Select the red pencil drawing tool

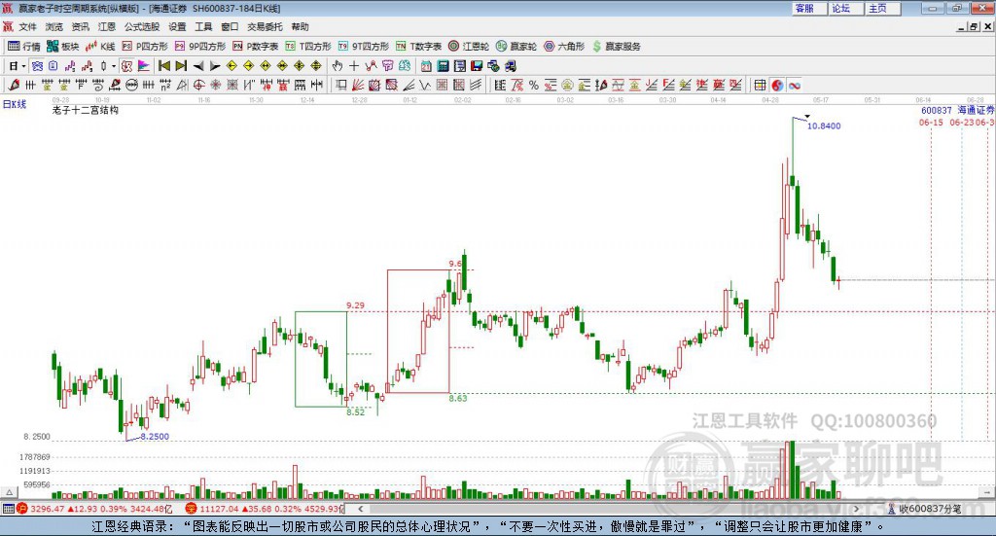(x=14, y=85)
